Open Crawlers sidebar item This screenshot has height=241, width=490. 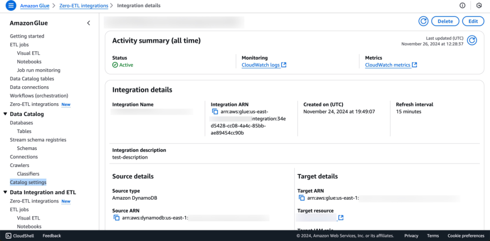pyautogui.click(x=20, y=165)
